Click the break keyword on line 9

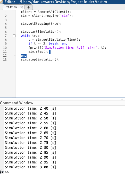(x=53, y=43)
